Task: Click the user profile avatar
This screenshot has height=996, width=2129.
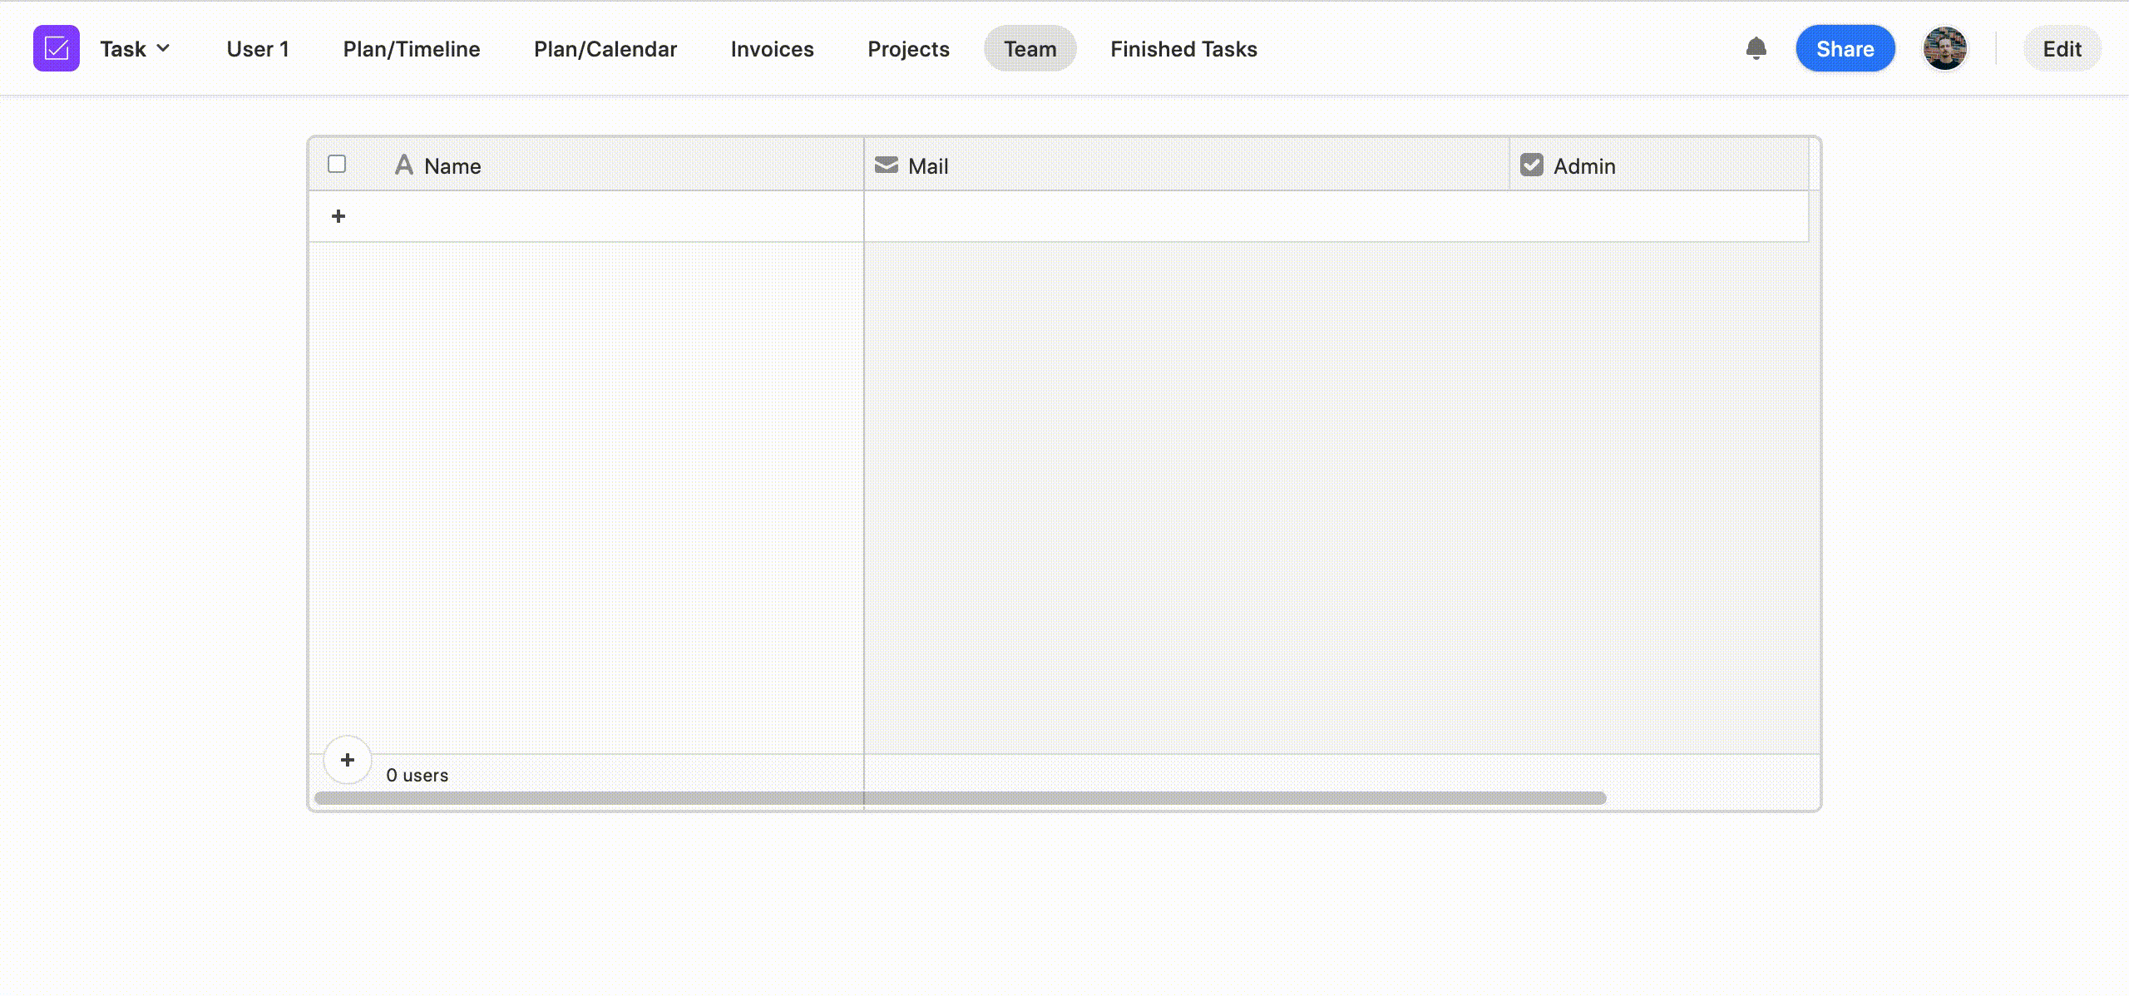Action: point(1944,48)
